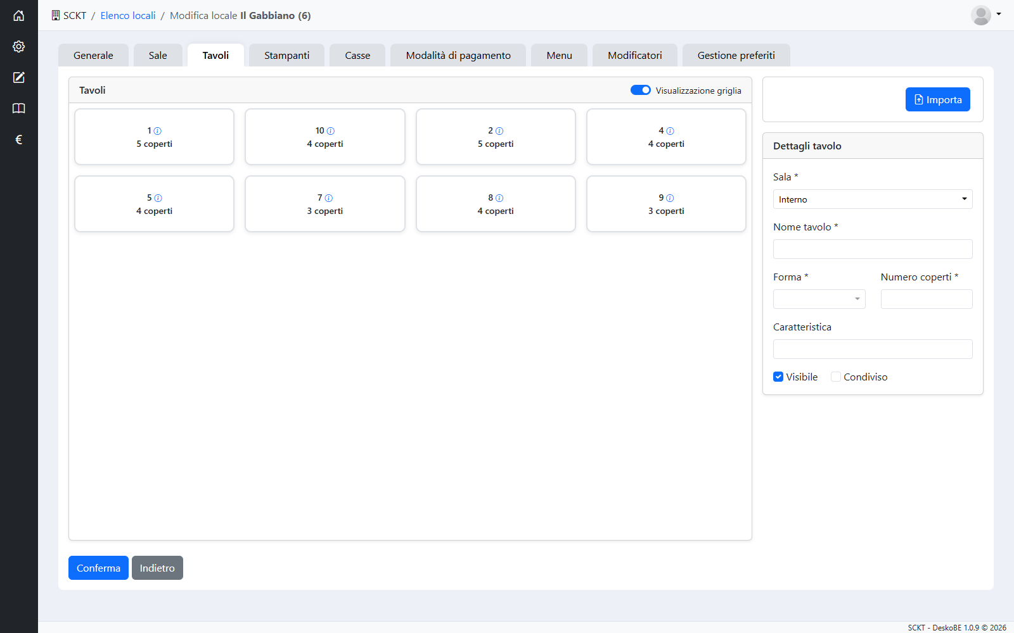Image resolution: width=1014 pixels, height=633 pixels.
Task: Open the settings gear in sidebar
Action: [x=19, y=46]
